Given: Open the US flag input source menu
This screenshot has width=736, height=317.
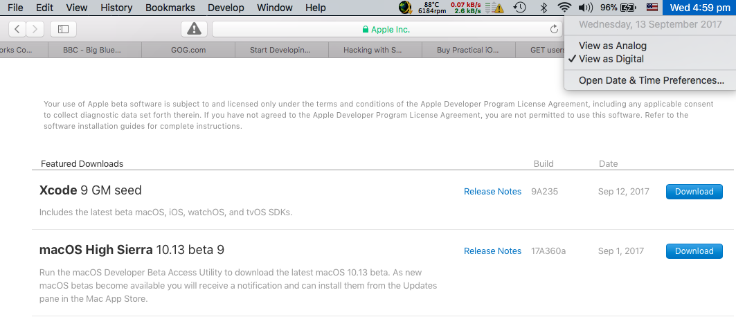Looking at the screenshot, I should click(x=652, y=8).
